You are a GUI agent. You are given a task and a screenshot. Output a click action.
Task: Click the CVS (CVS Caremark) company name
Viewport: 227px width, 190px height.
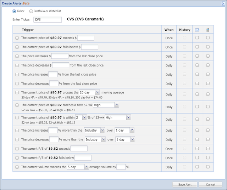coord(85,19)
